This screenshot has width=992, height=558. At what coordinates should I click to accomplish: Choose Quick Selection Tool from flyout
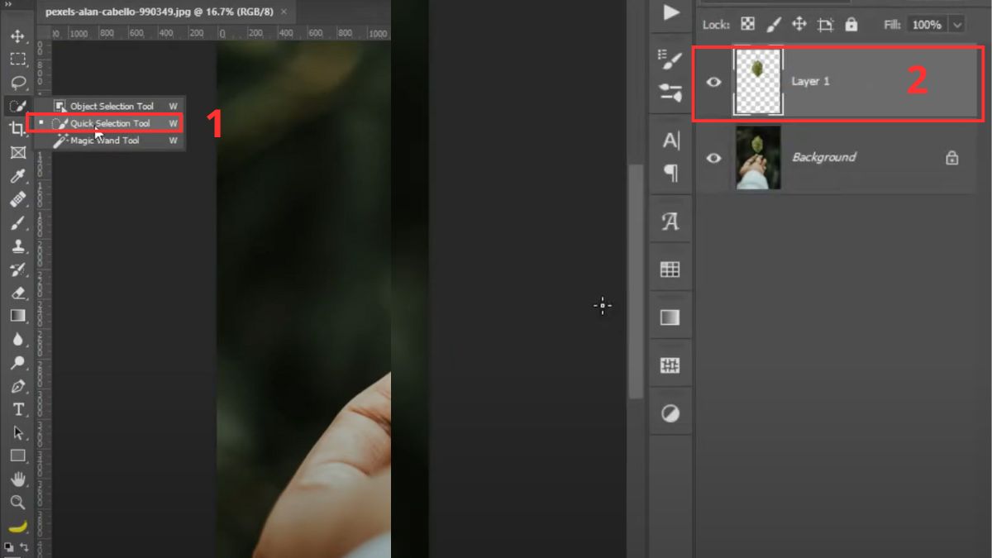coord(111,123)
